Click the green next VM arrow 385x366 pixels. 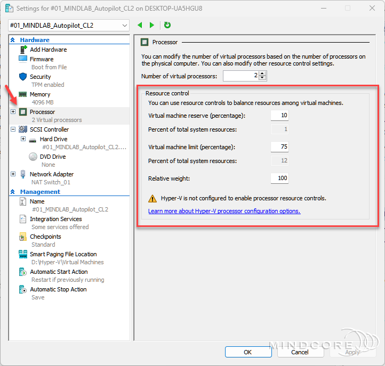coord(152,25)
